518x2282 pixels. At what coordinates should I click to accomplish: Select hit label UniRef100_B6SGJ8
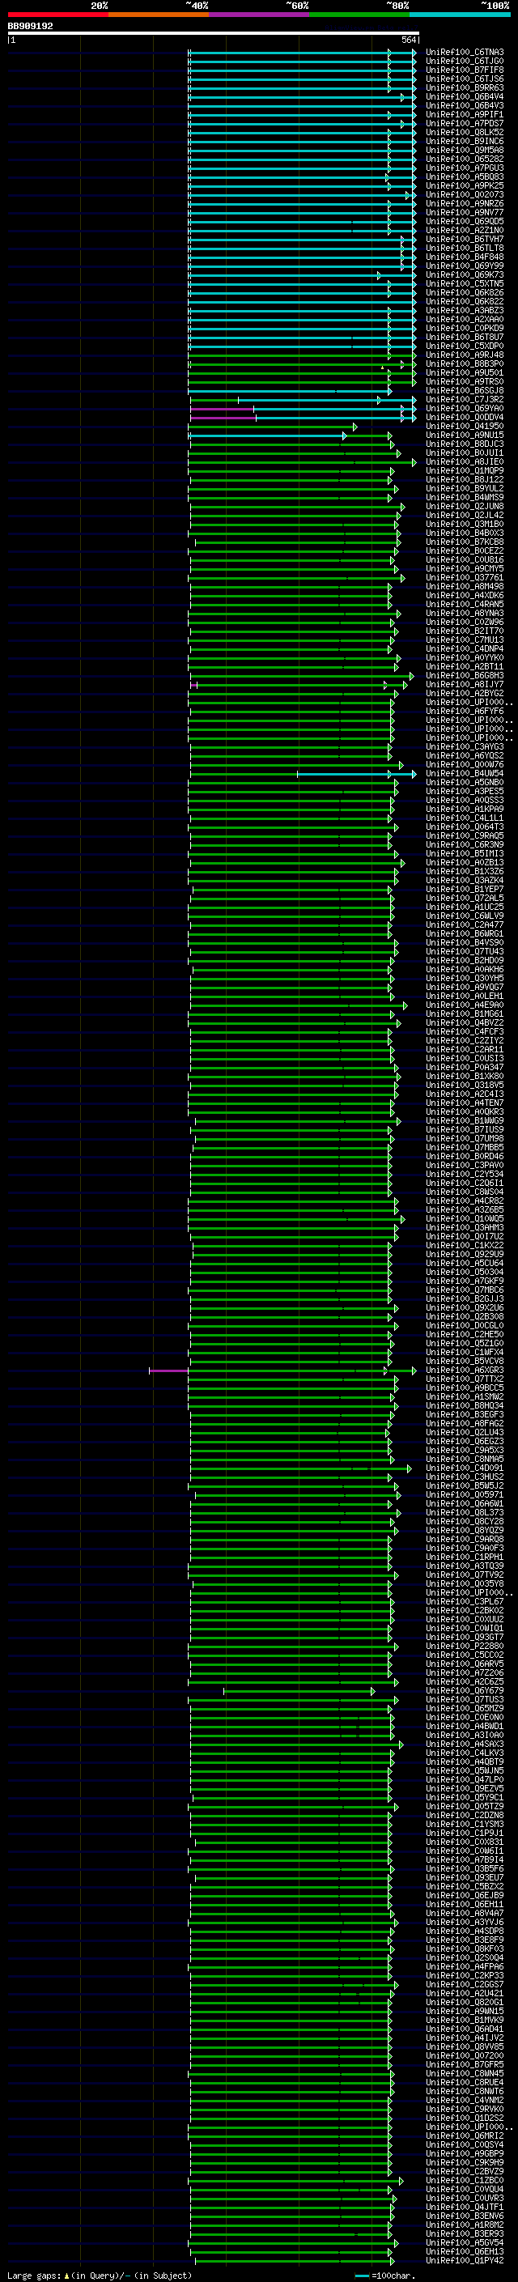(465, 391)
